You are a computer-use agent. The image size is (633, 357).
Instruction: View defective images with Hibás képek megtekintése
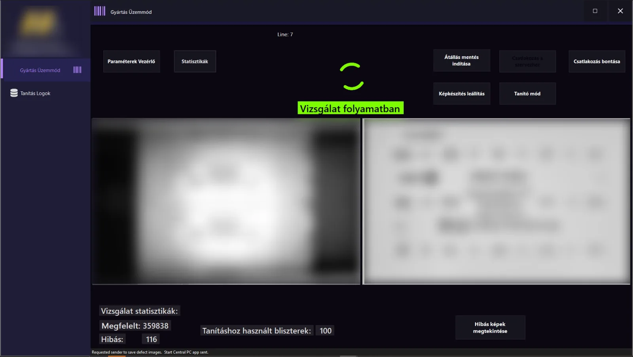(x=490, y=327)
